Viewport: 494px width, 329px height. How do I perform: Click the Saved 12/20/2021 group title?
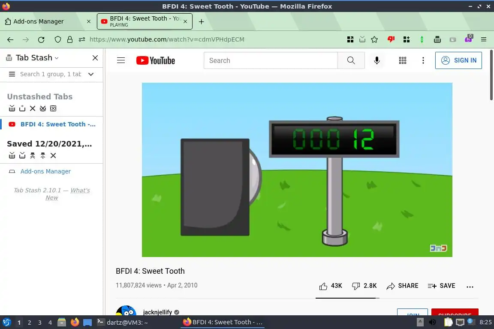tap(49, 144)
